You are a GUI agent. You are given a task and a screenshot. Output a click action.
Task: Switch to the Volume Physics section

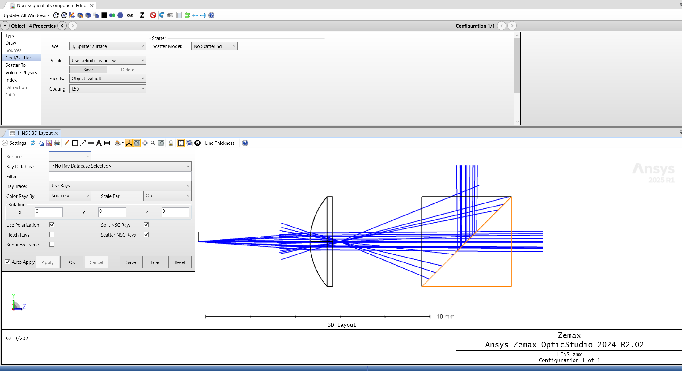point(21,72)
